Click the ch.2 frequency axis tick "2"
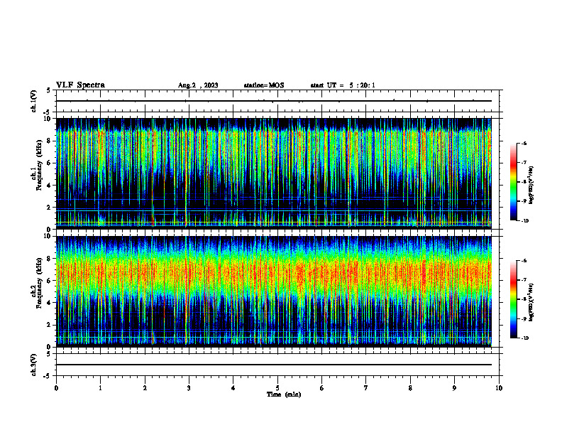The image size is (562, 435). [50, 325]
